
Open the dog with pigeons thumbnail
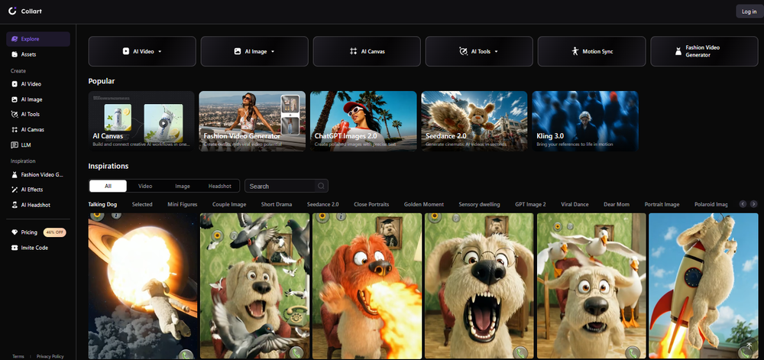(255, 286)
